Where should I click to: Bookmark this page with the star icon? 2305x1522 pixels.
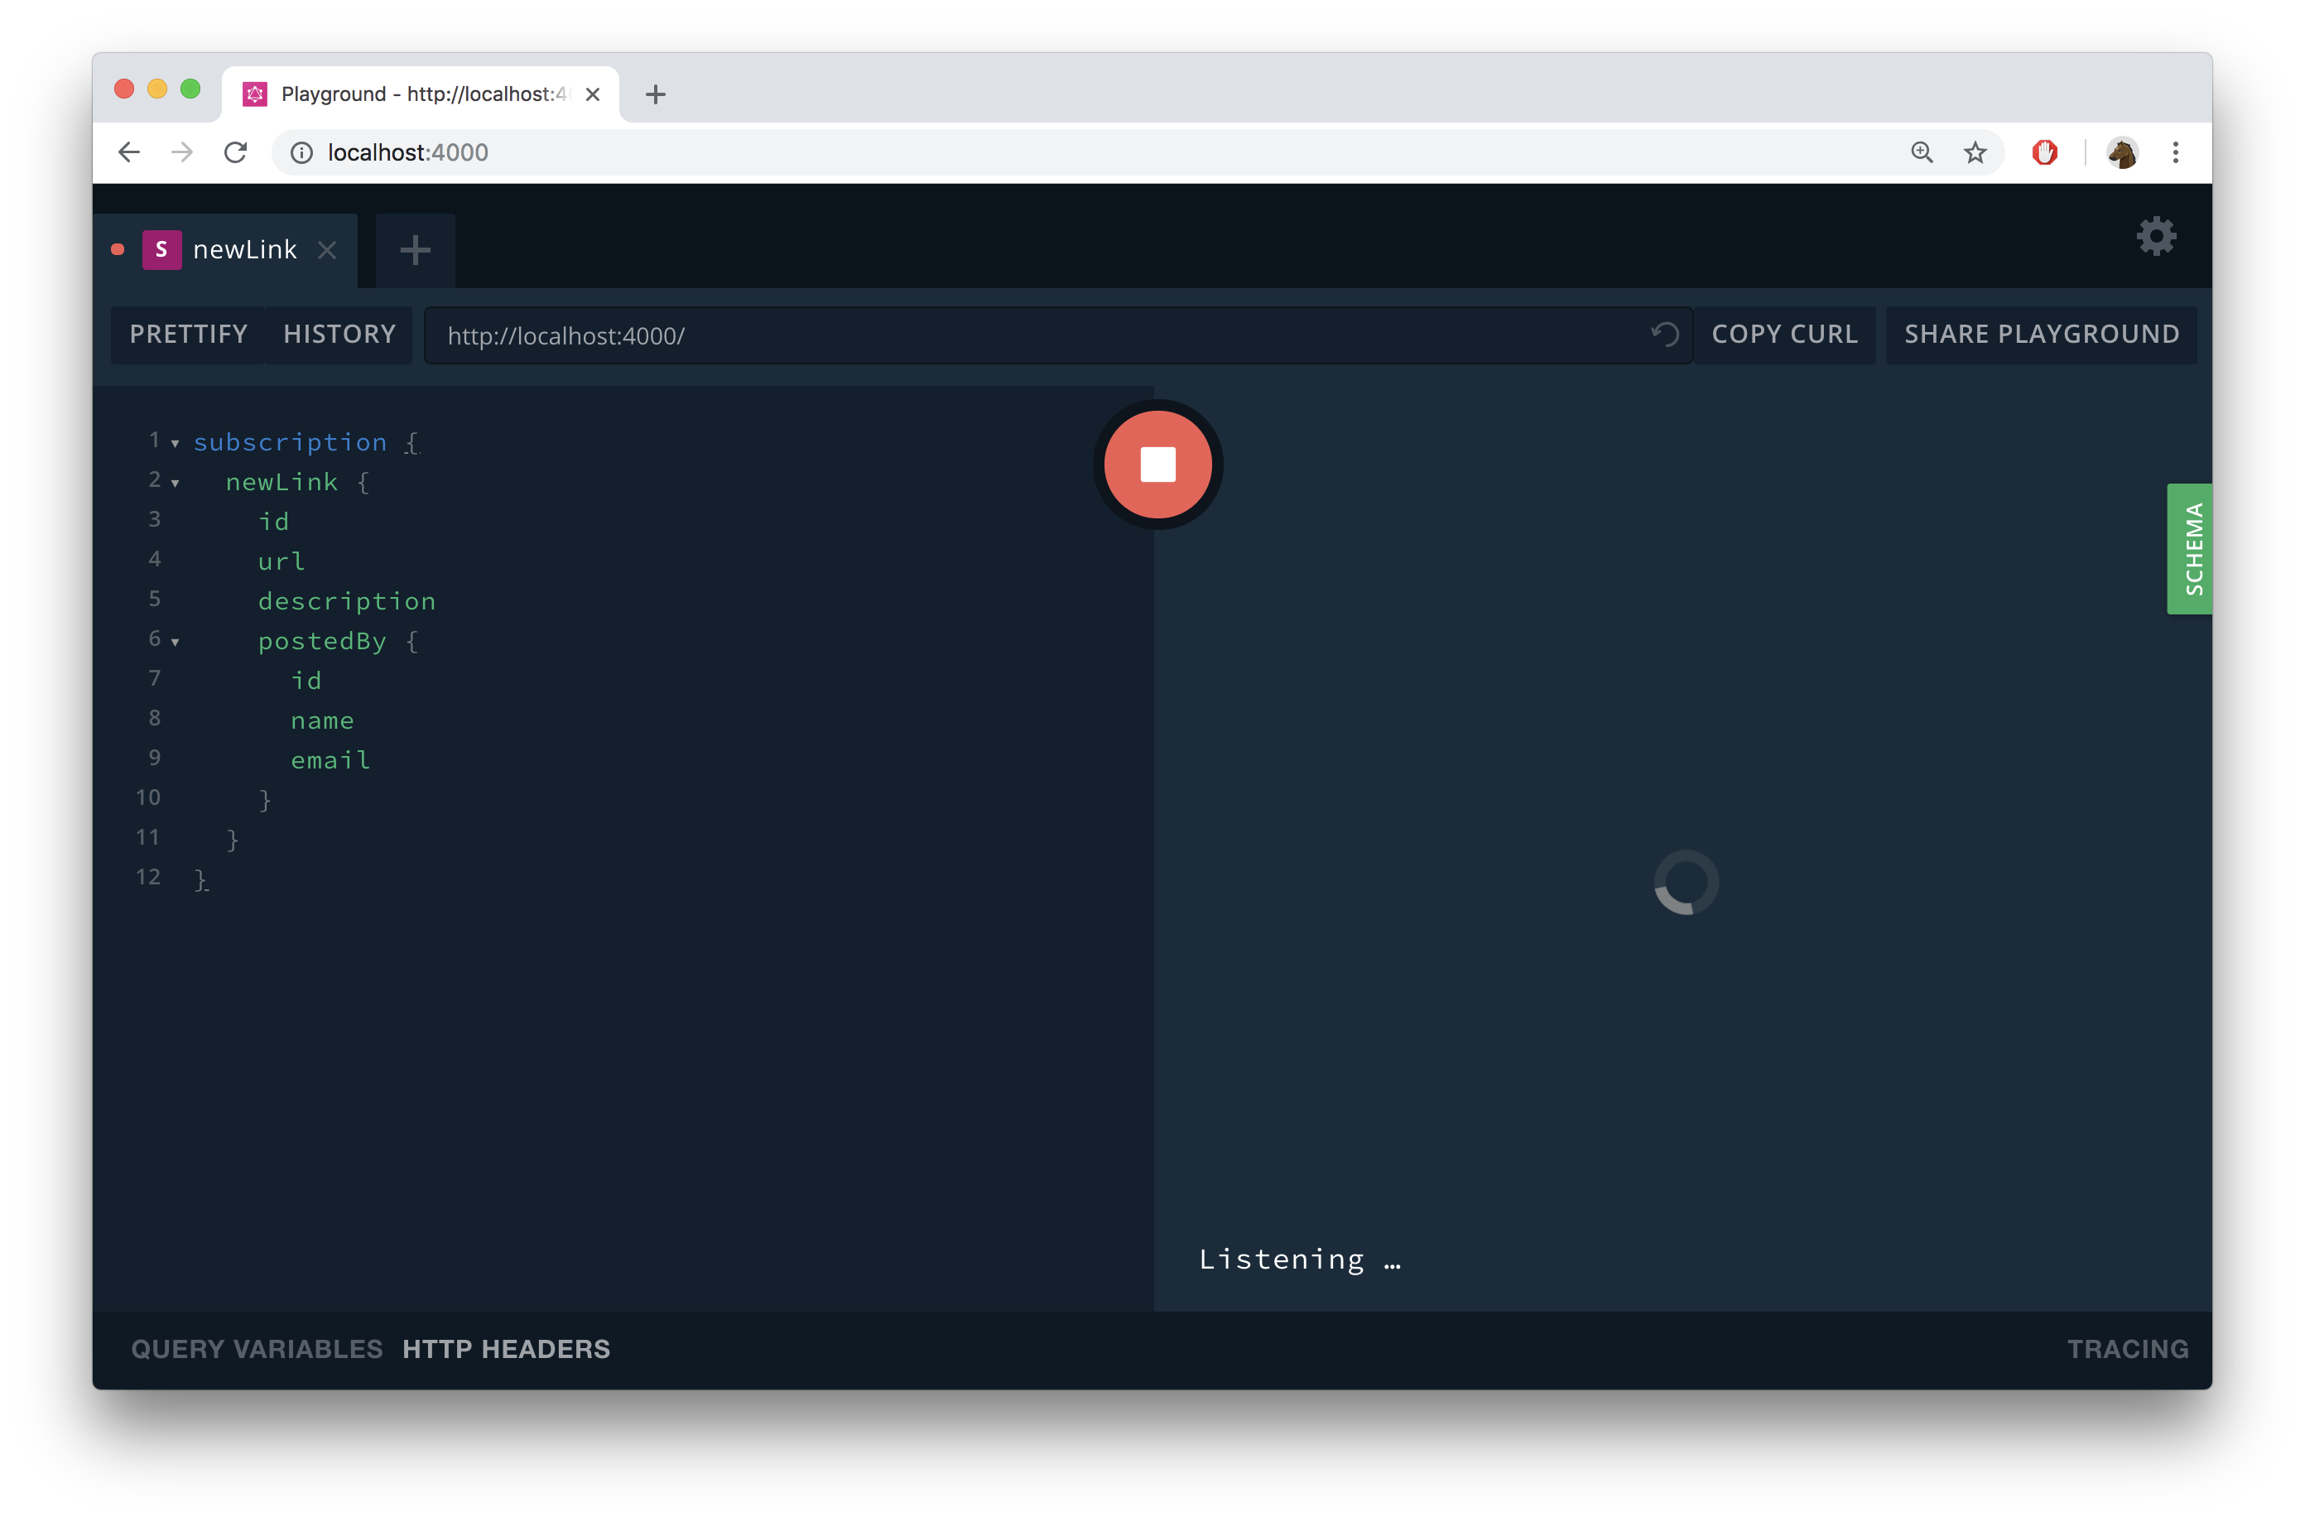(1974, 152)
